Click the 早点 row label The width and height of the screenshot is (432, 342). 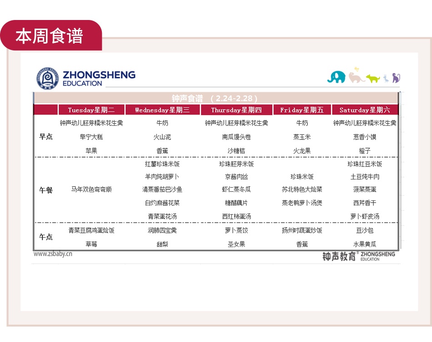click(x=46, y=137)
